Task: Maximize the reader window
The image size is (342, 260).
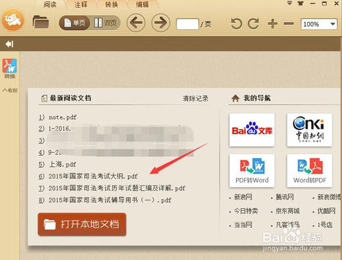Action: pyautogui.click(x=324, y=3)
